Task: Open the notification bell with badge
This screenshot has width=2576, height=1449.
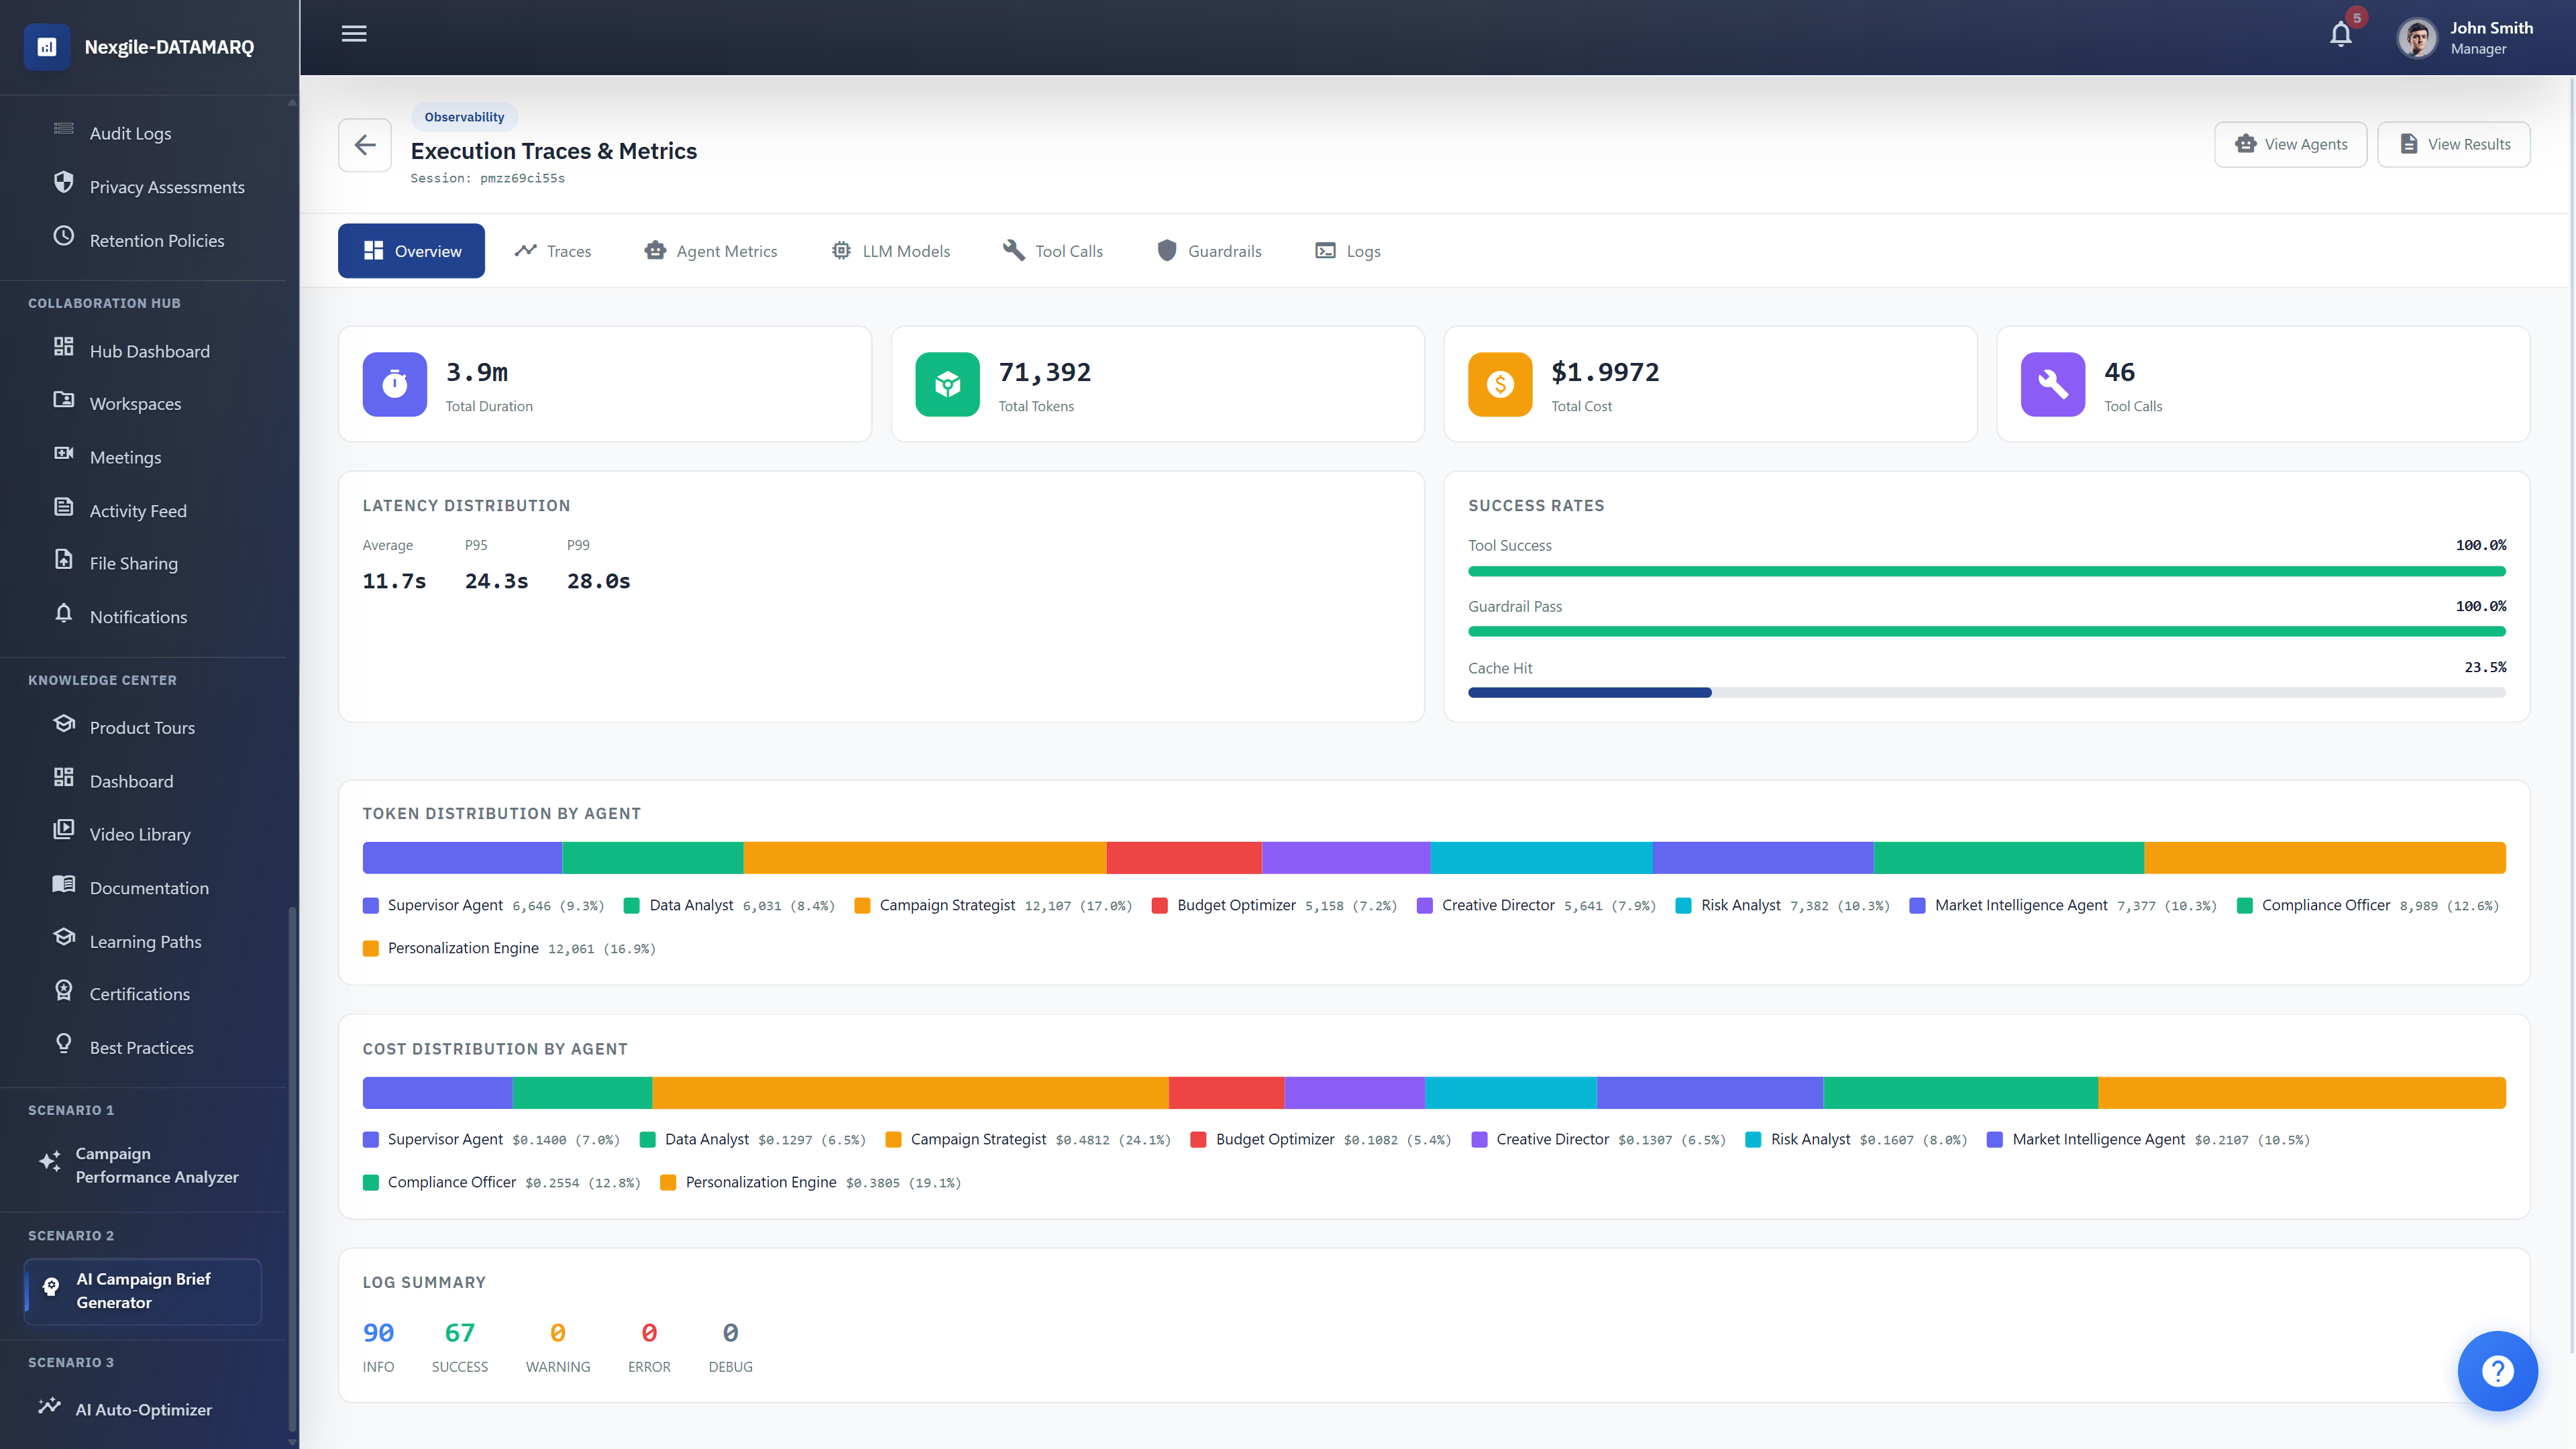Action: [2340, 33]
